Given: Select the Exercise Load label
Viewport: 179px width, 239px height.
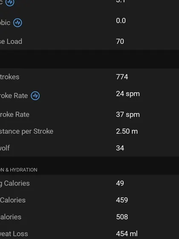Looking at the screenshot, I should [11, 41].
